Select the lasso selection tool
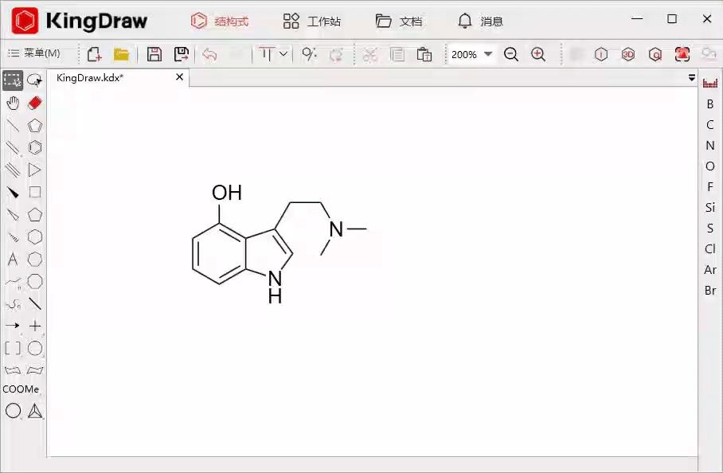Image resolution: width=723 pixels, height=473 pixels. (x=34, y=80)
